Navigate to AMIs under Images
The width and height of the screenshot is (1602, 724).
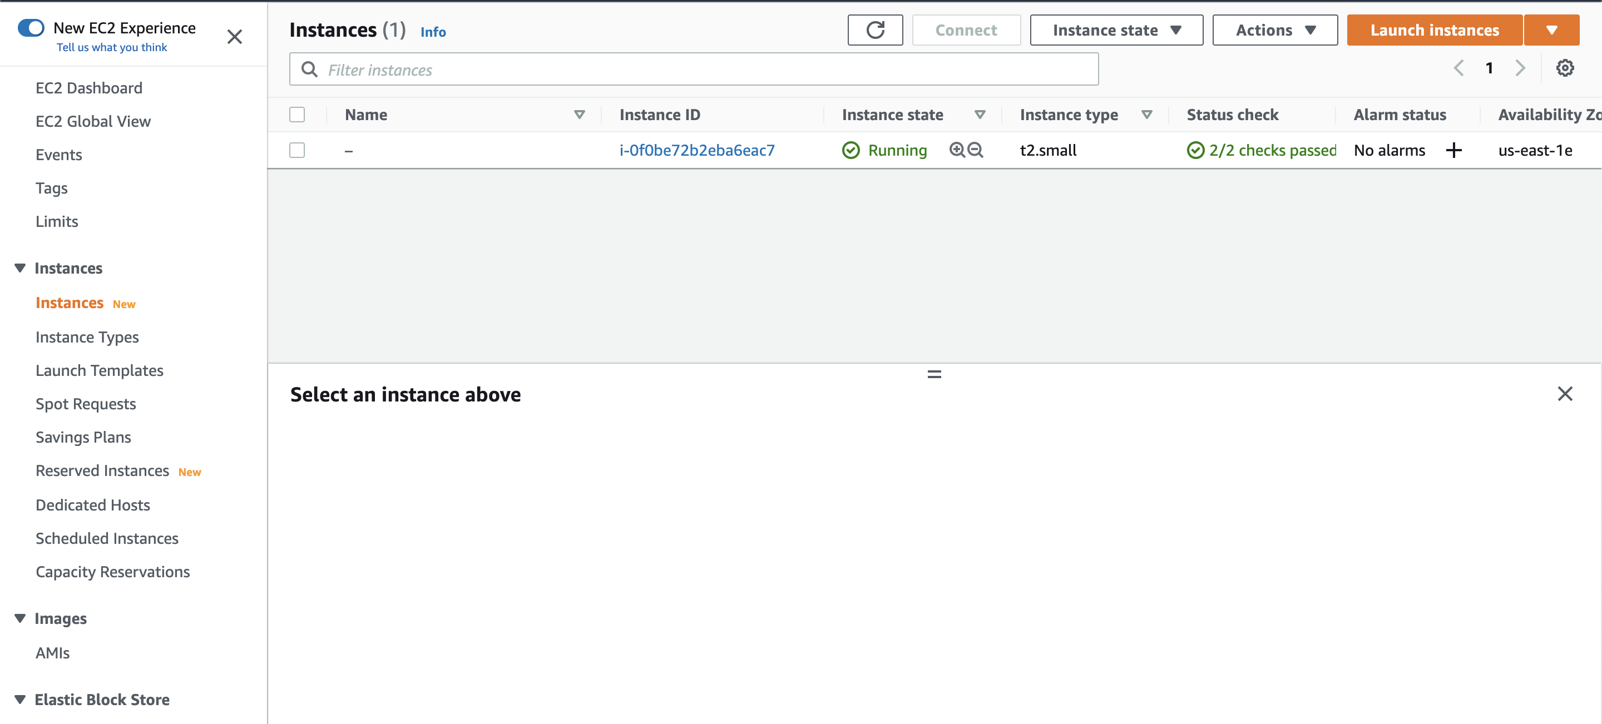(52, 652)
